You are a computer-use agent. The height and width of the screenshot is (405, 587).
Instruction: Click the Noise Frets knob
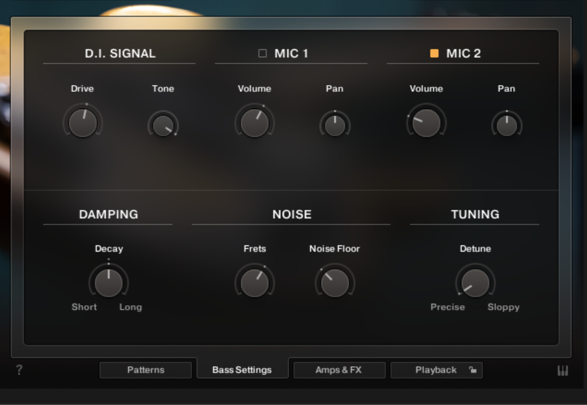pyautogui.click(x=254, y=283)
